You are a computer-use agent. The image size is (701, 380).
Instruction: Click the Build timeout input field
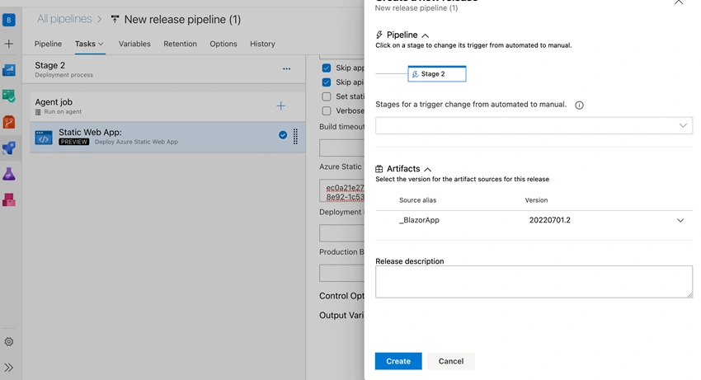[342, 148]
